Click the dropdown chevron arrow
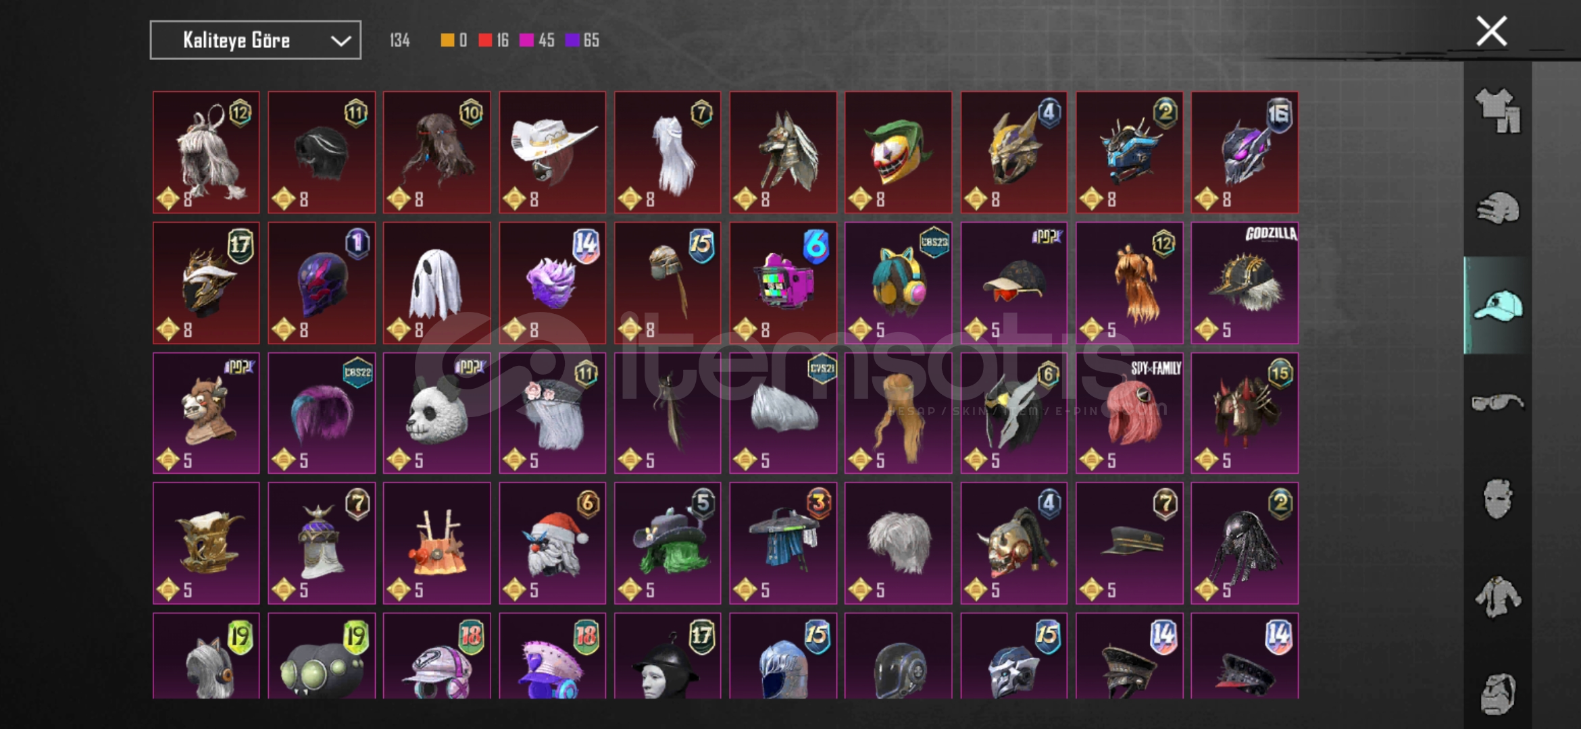This screenshot has height=729, width=1581. tap(341, 41)
